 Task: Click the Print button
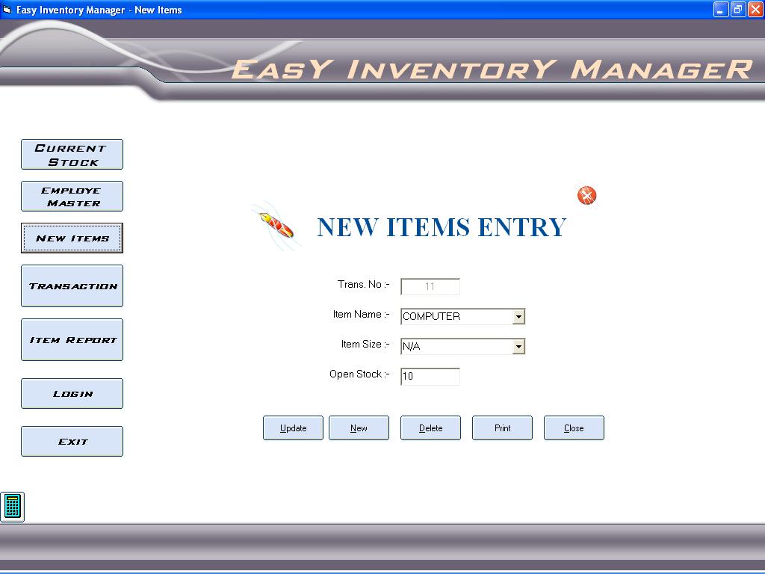pos(502,428)
